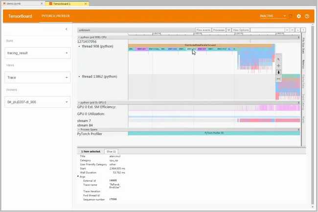This screenshot has height=212, width=318.
Task: Select the pan tool with cross arrows
Action: (x=278, y=66)
